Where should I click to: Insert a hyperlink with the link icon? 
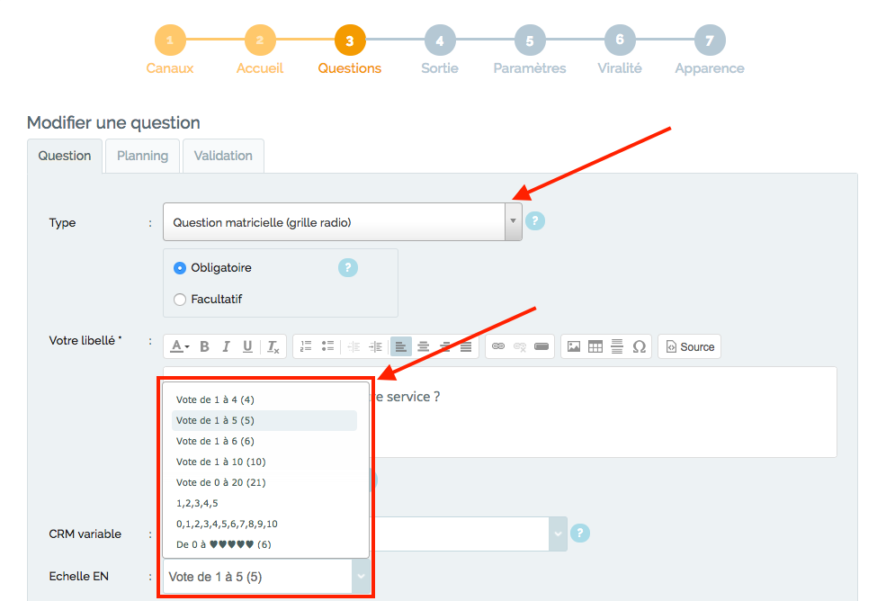pos(498,346)
